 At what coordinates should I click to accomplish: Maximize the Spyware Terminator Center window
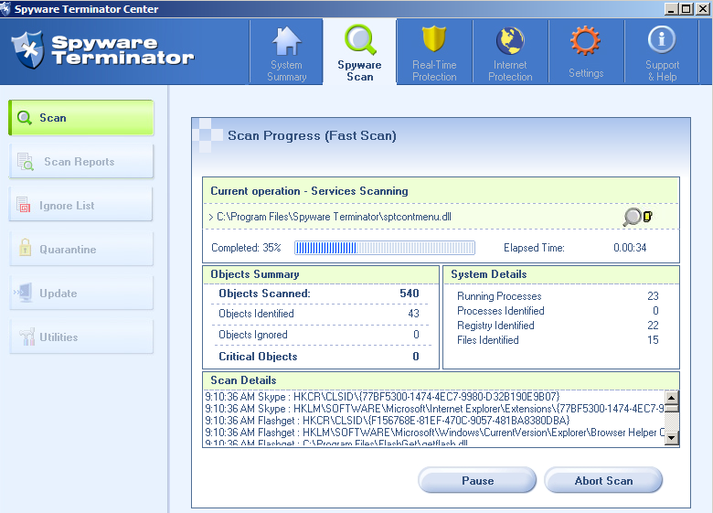(686, 8)
